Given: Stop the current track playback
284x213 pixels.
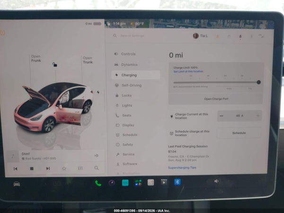Looking at the screenshot, I should pos(32,169).
